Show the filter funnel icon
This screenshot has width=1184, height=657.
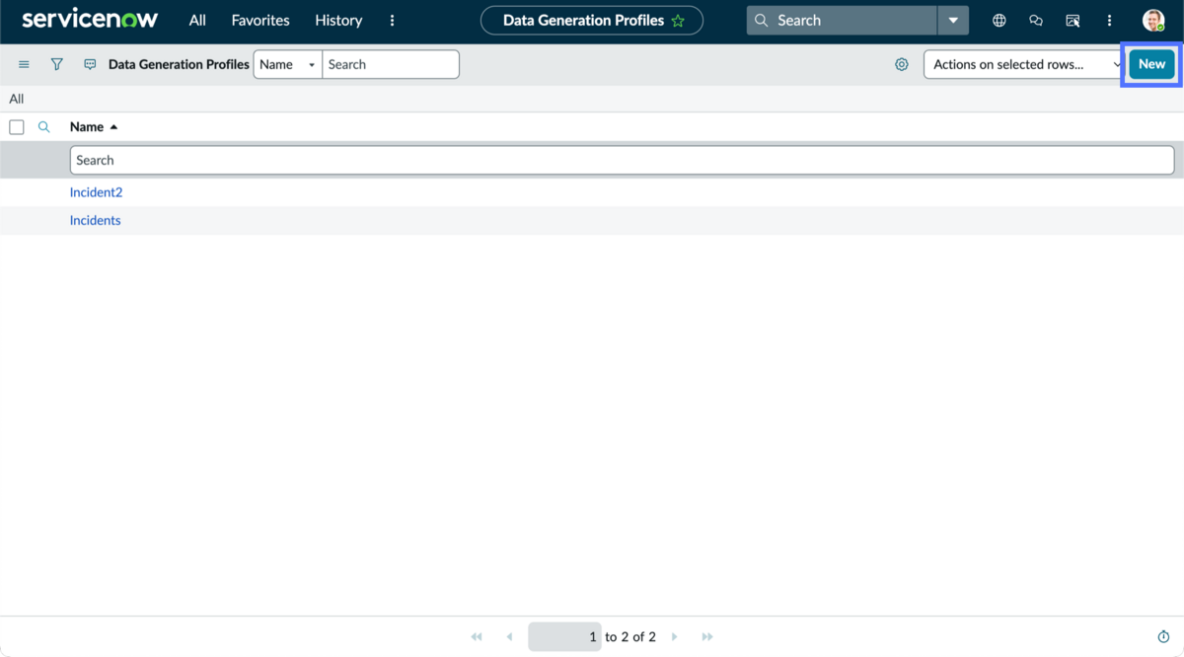click(57, 64)
